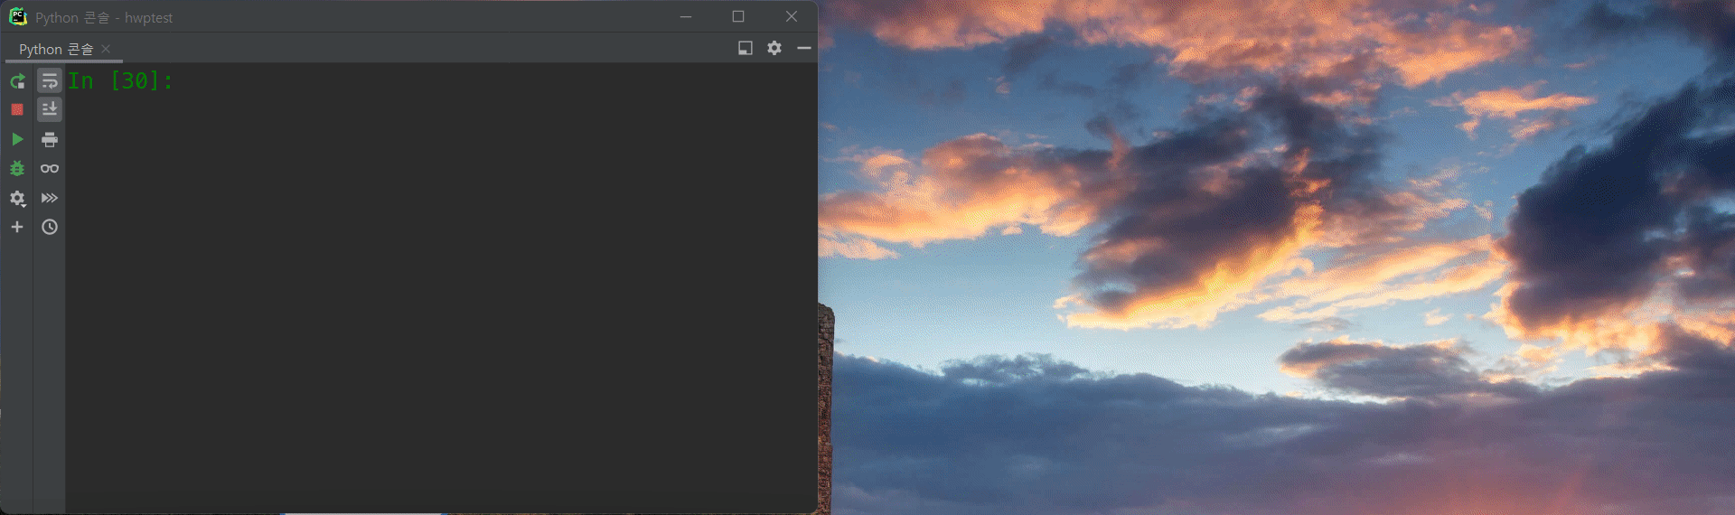Add new console with plus icon
The height and width of the screenshot is (515, 1735).
[17, 227]
